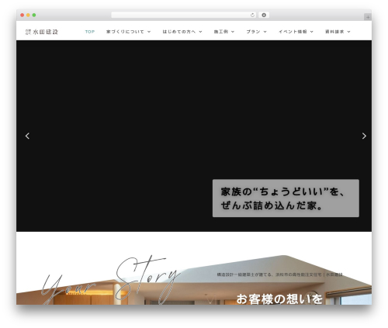Click the 水田建設 site logo

[42, 32]
